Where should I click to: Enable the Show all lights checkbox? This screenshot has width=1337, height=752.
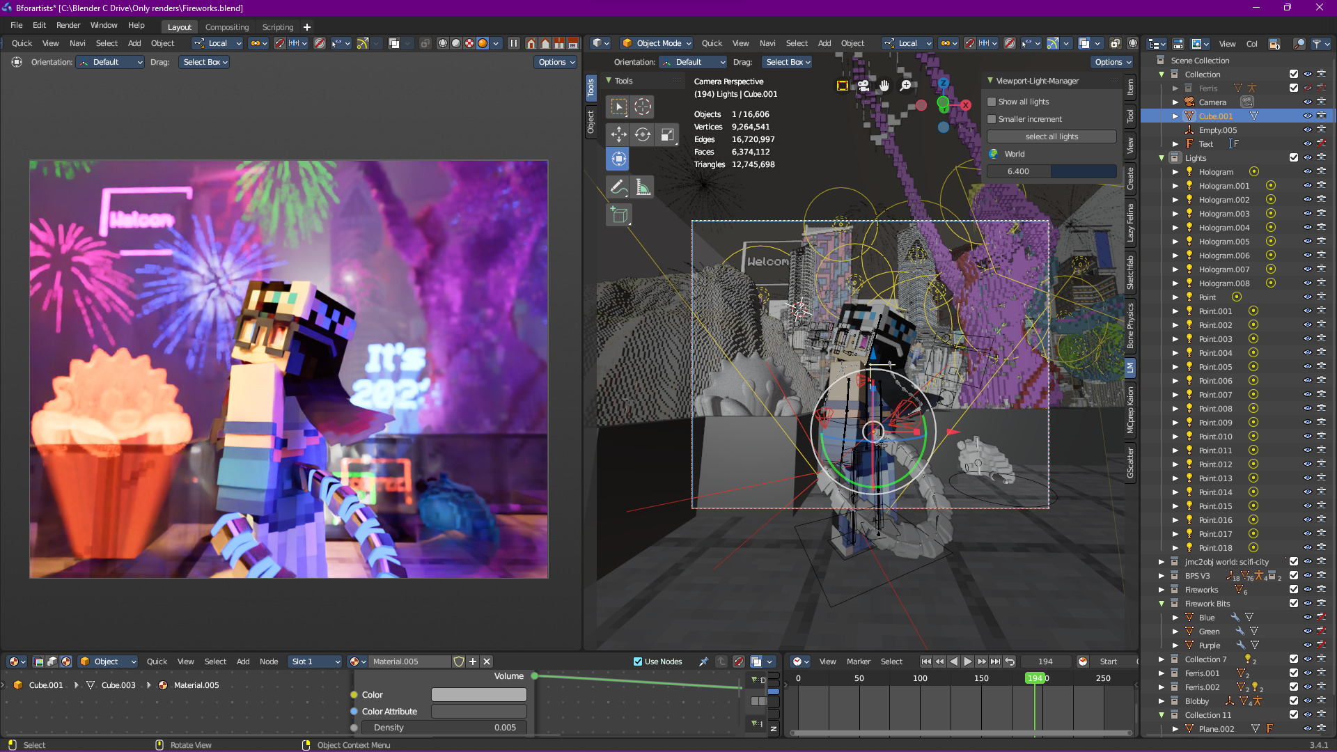992,102
